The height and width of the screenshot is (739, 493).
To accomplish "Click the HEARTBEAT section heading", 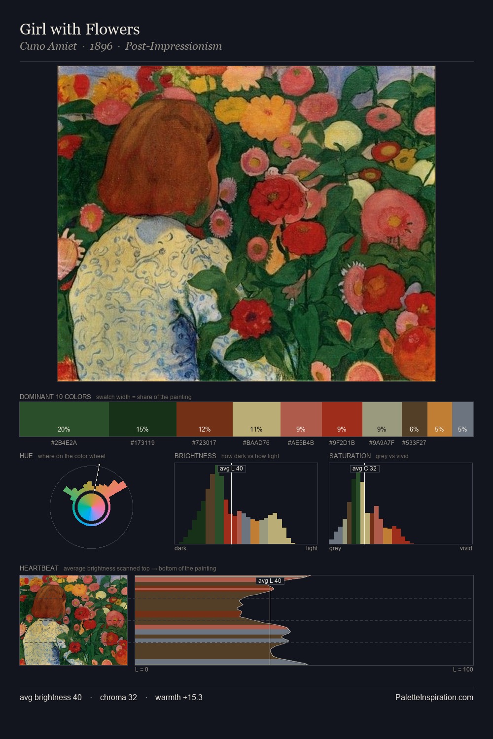I will tap(39, 568).
